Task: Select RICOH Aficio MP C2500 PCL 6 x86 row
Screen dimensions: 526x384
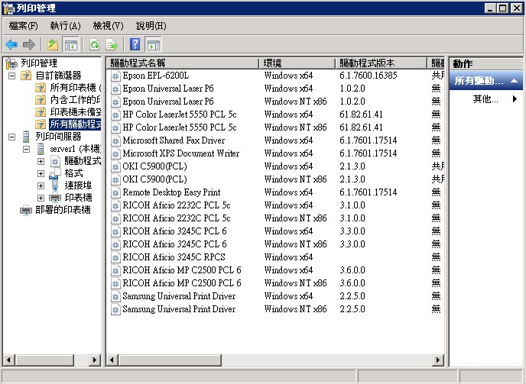Action: tap(276, 283)
